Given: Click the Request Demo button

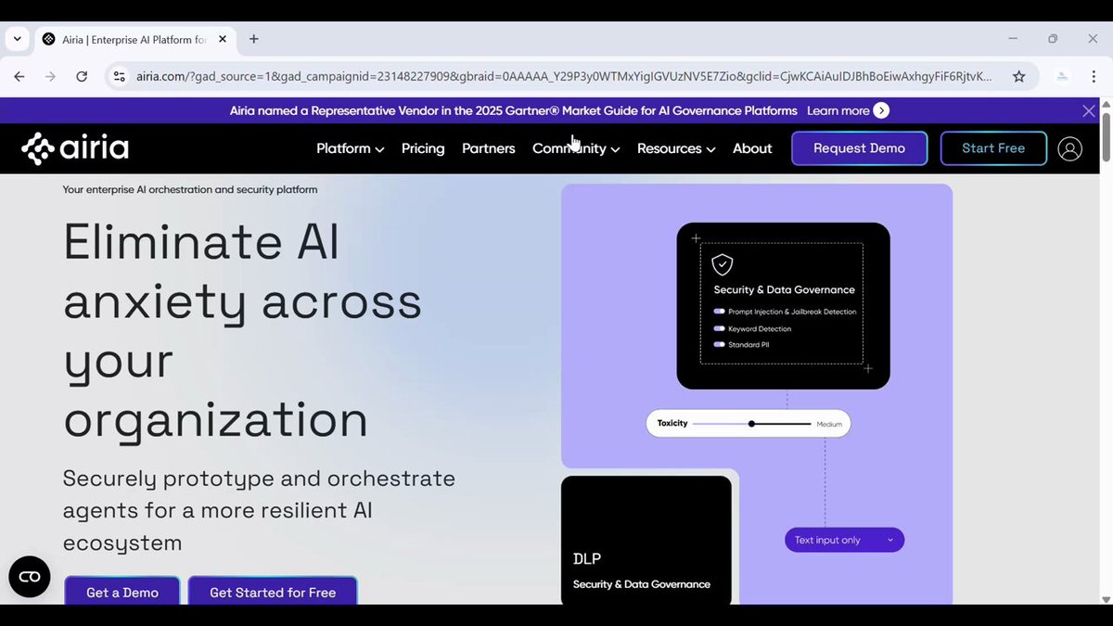Looking at the screenshot, I should coord(859,148).
